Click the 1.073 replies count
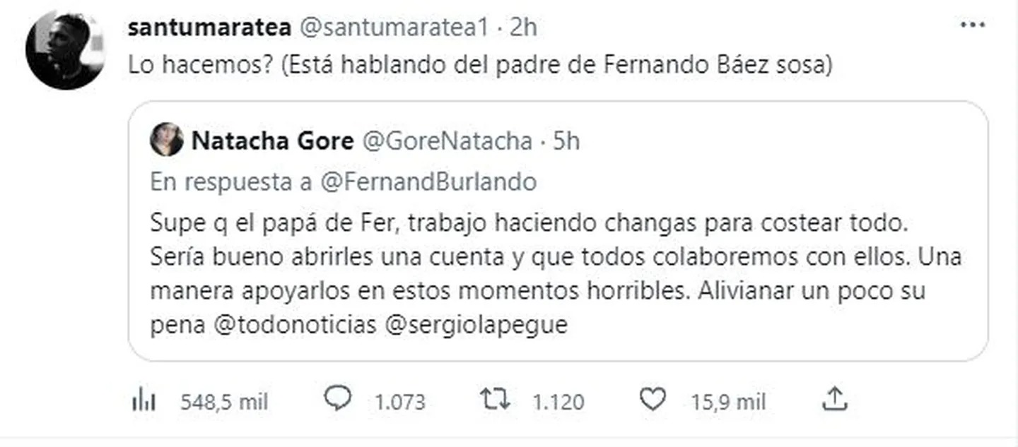The width and height of the screenshot is (1018, 447). pyautogui.click(x=399, y=402)
